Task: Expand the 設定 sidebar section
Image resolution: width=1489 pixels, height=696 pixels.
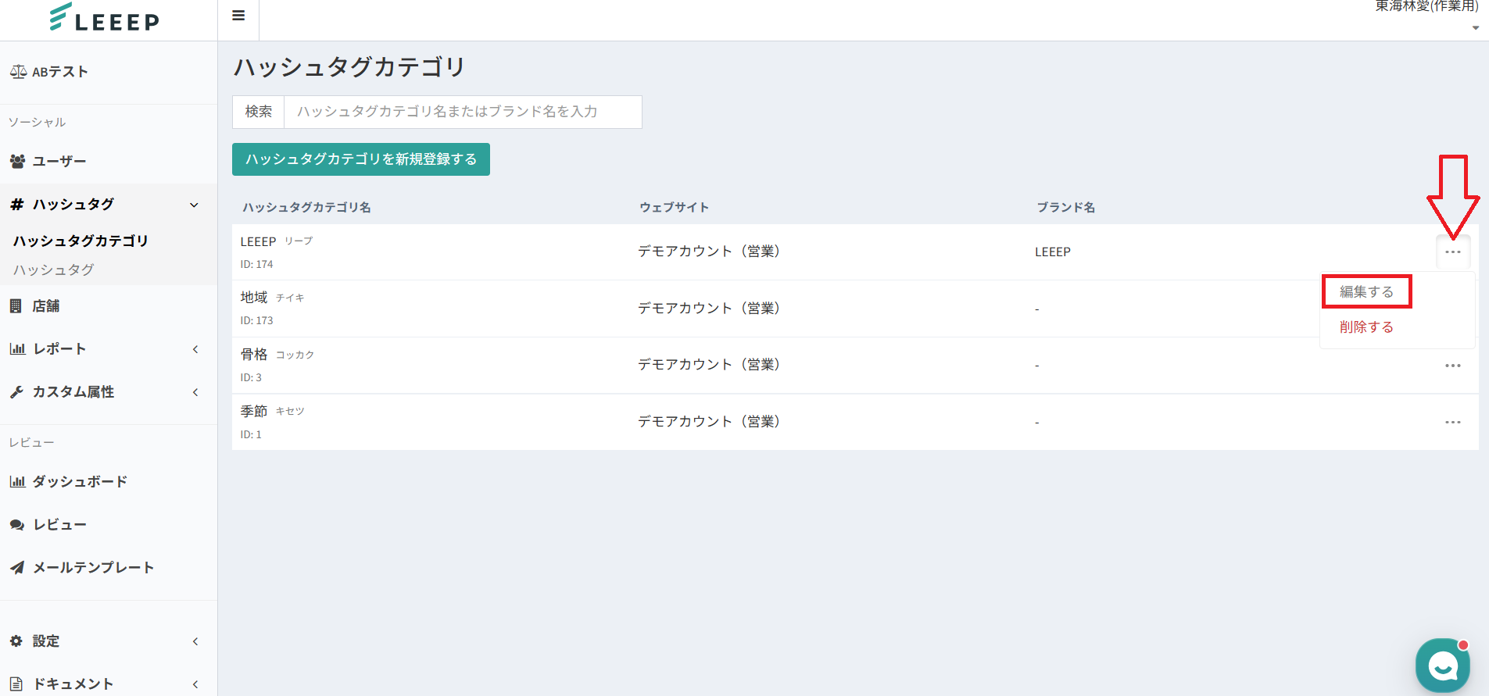Action: coord(195,641)
